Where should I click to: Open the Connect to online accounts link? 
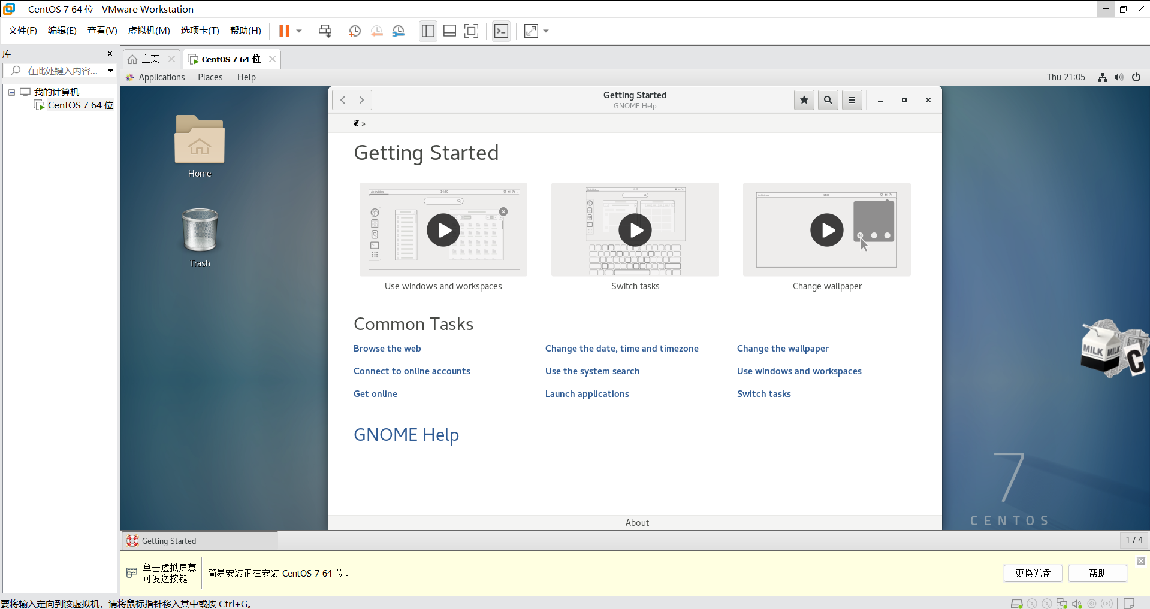click(412, 371)
